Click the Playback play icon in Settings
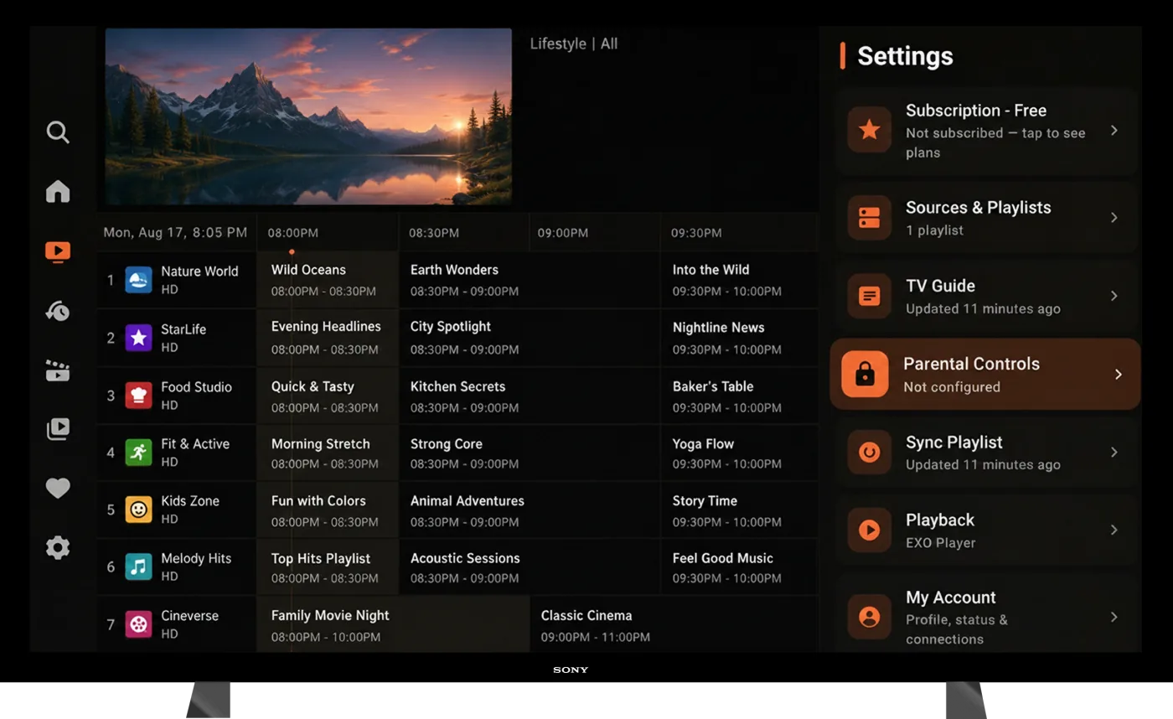Image resolution: width=1173 pixels, height=719 pixels. pyautogui.click(x=869, y=530)
